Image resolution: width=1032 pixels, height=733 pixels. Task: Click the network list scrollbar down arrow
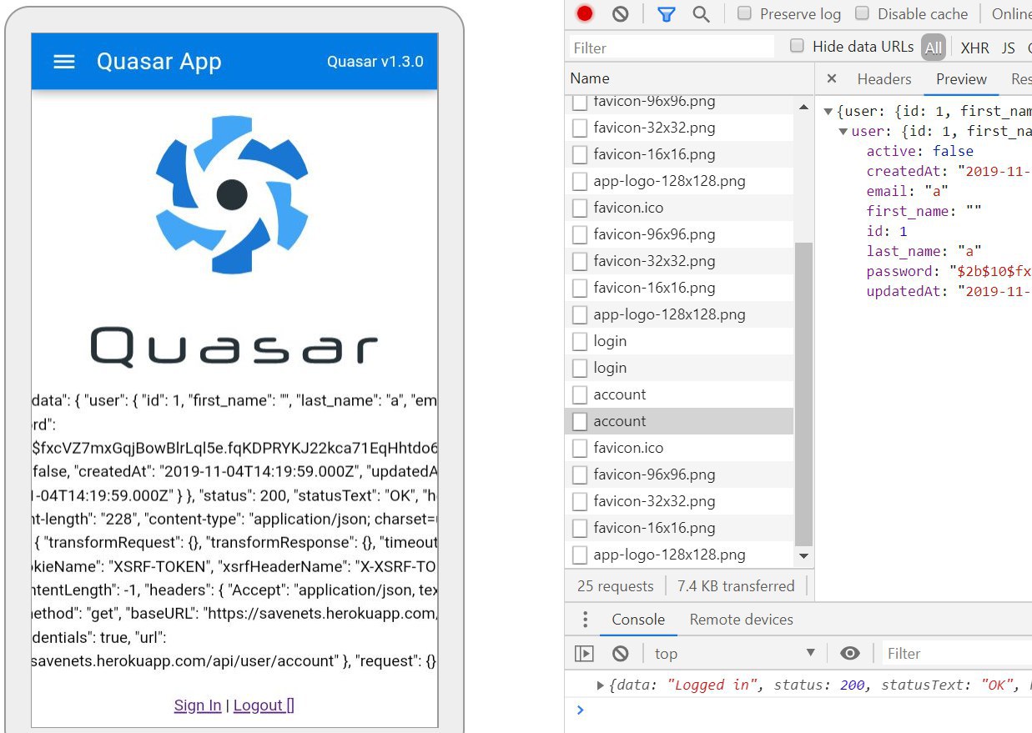[804, 555]
